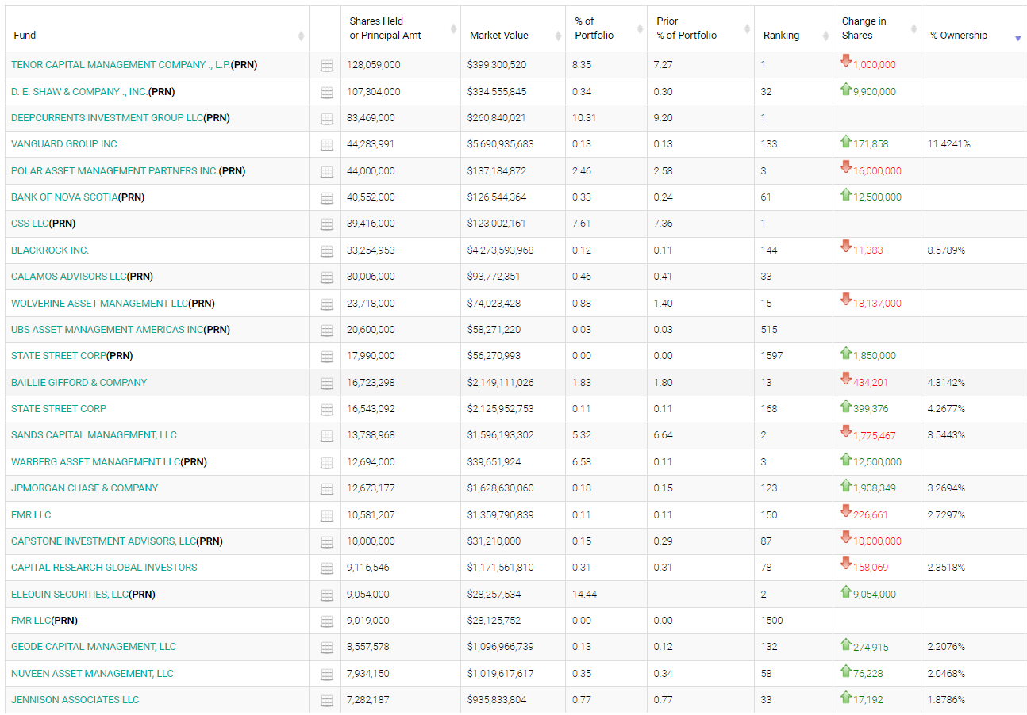Select portfolio percentage 14.44
1027x715 pixels.
point(584,595)
